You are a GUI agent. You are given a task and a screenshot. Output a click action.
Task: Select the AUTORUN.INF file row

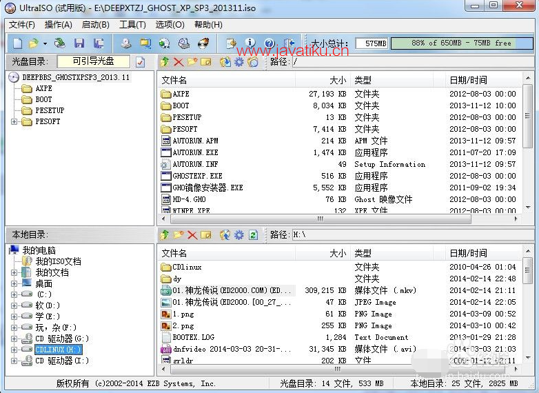tap(338, 164)
